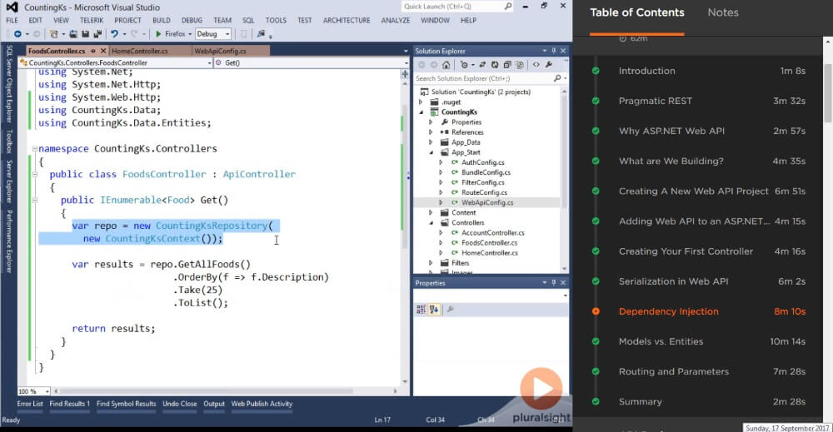Open the ARCHITECTURE menu
833x432 pixels.
[x=347, y=20]
